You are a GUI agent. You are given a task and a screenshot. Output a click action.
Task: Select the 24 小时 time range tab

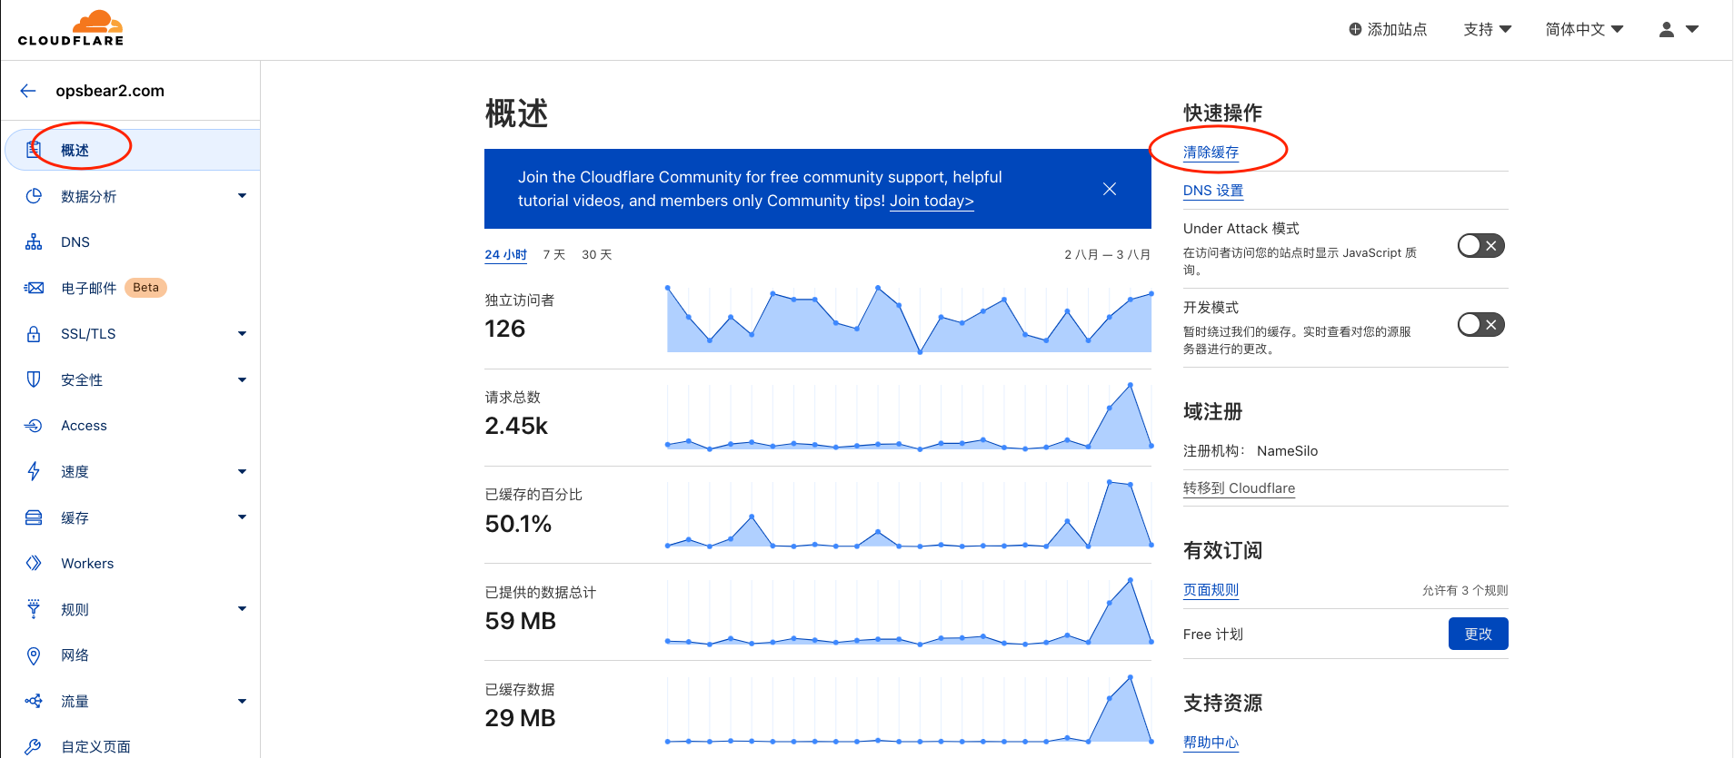pyautogui.click(x=505, y=255)
